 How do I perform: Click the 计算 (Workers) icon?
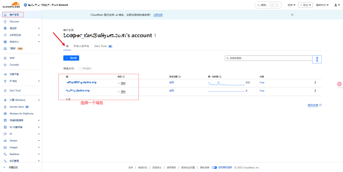tap(5, 100)
